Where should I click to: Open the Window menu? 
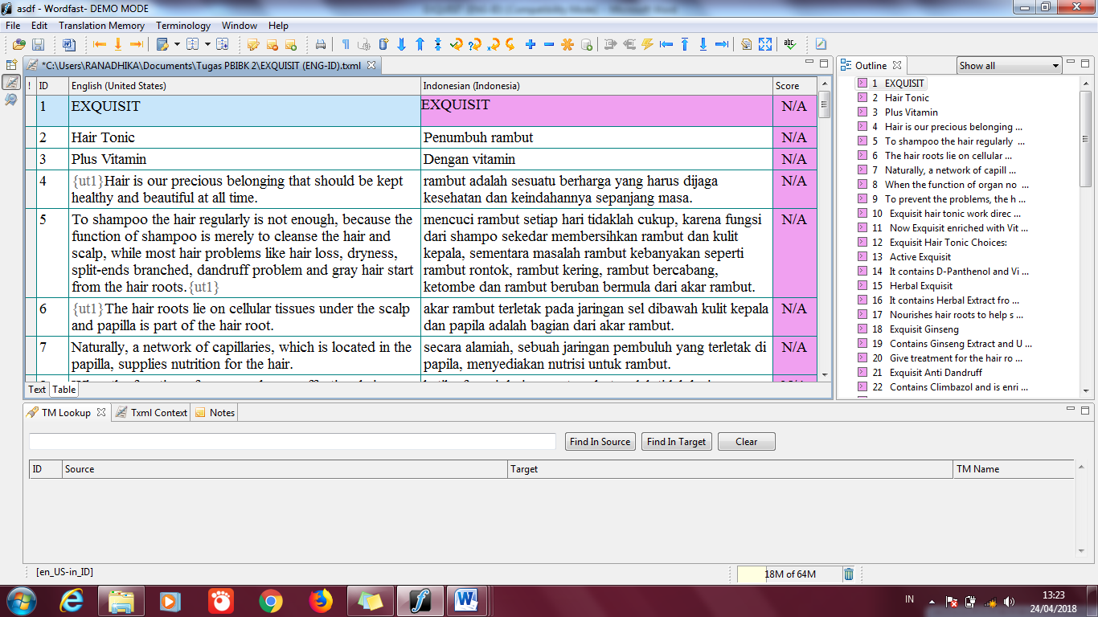pos(240,26)
